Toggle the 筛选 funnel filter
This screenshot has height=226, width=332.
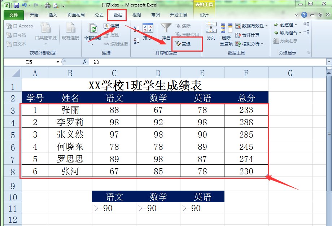[x=166, y=31]
